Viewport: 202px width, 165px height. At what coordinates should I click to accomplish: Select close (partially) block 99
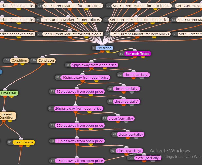[129, 151]
